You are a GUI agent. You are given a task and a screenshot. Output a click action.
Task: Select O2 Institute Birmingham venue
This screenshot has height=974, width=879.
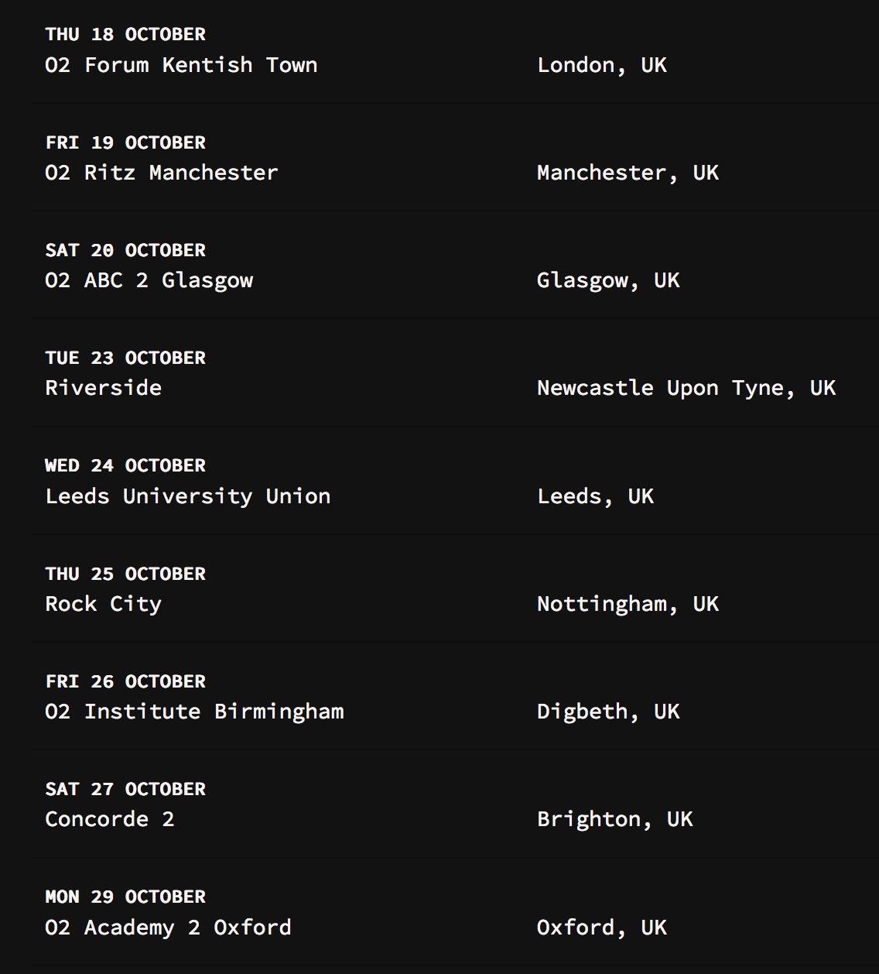[194, 712]
